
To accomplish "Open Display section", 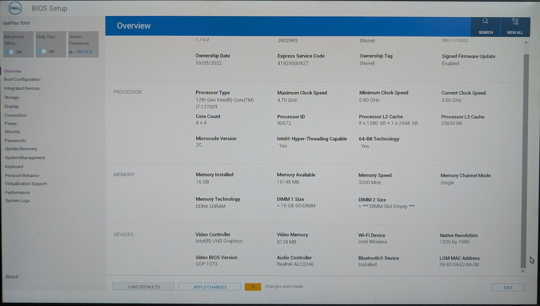I will click(11, 106).
